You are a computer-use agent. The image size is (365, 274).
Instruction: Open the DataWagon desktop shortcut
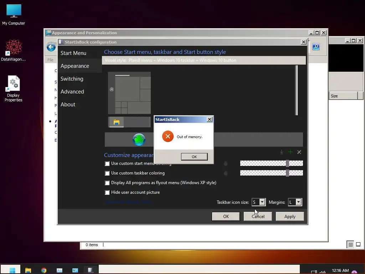(x=14, y=50)
